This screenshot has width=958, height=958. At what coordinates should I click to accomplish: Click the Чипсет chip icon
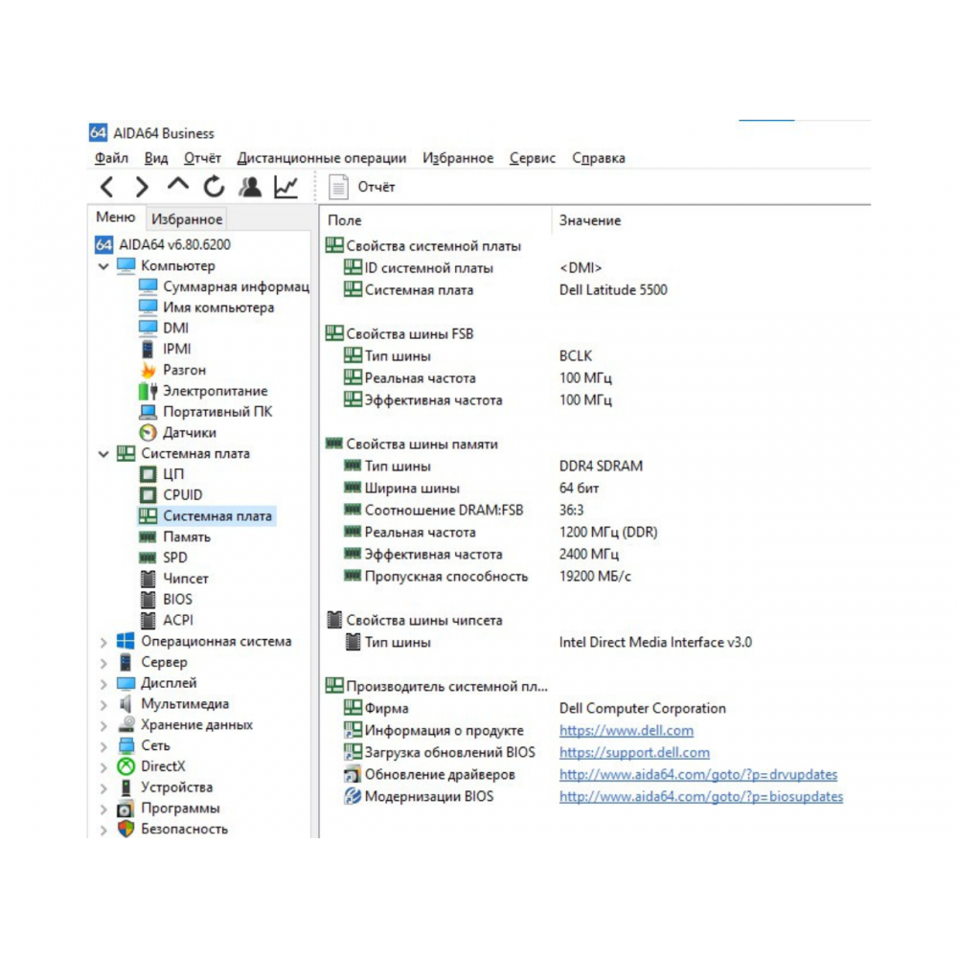(x=148, y=579)
